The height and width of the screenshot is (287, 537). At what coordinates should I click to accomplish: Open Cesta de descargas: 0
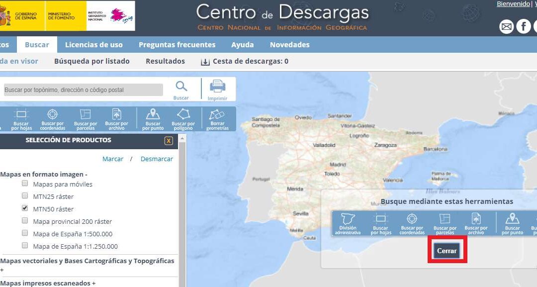pos(251,61)
